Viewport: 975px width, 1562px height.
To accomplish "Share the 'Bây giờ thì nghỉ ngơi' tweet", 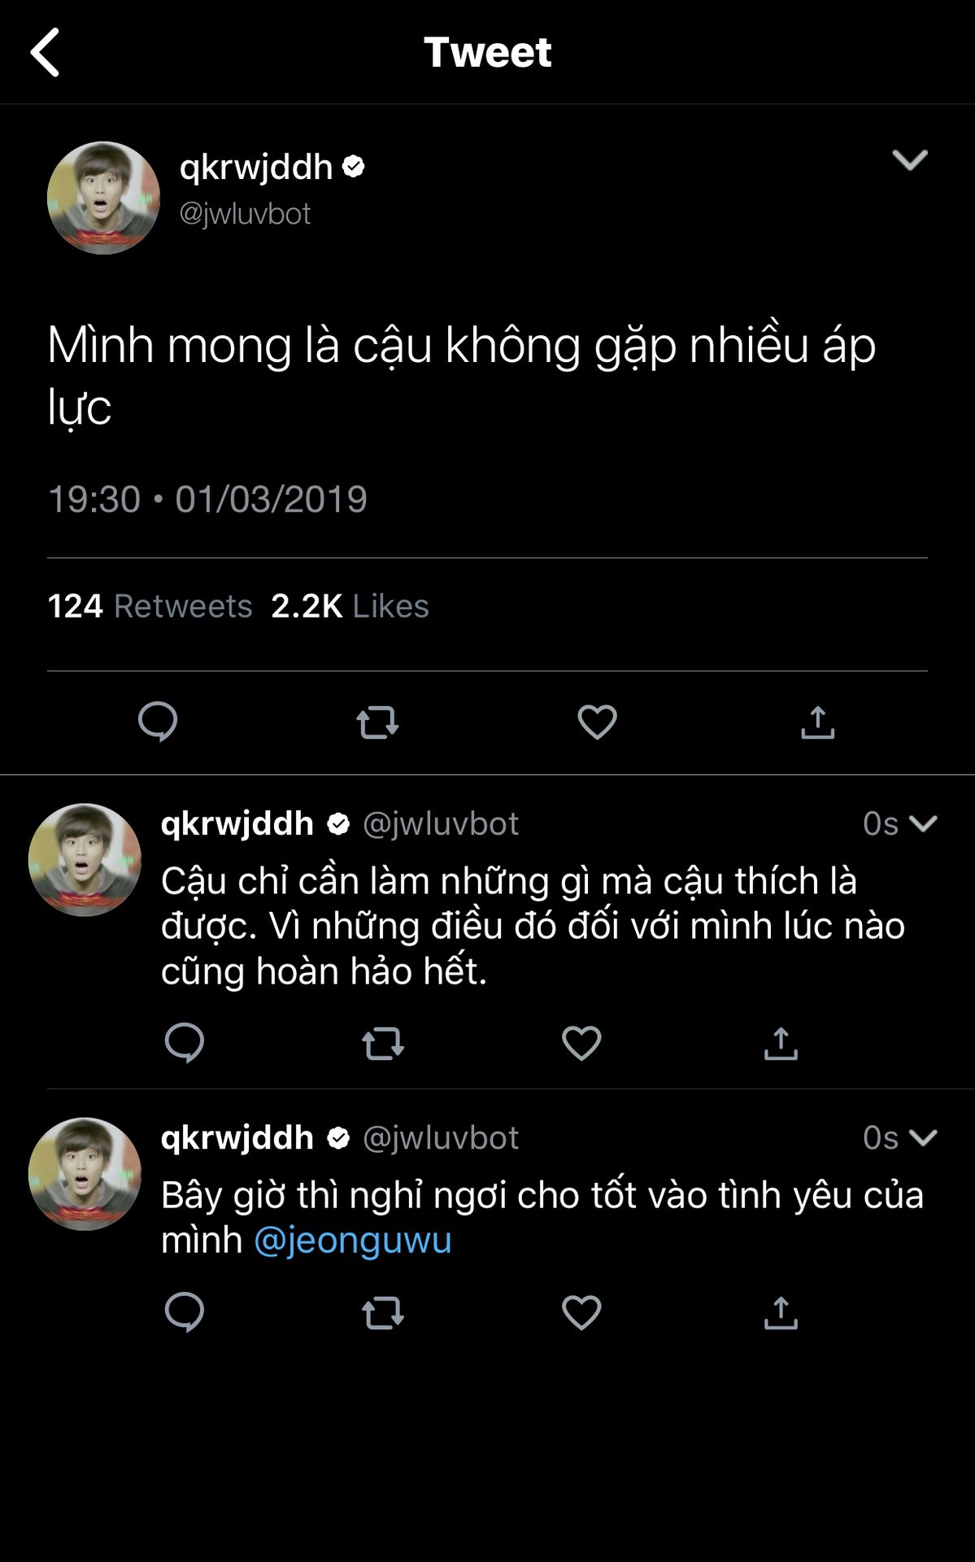I will pyautogui.click(x=781, y=1312).
